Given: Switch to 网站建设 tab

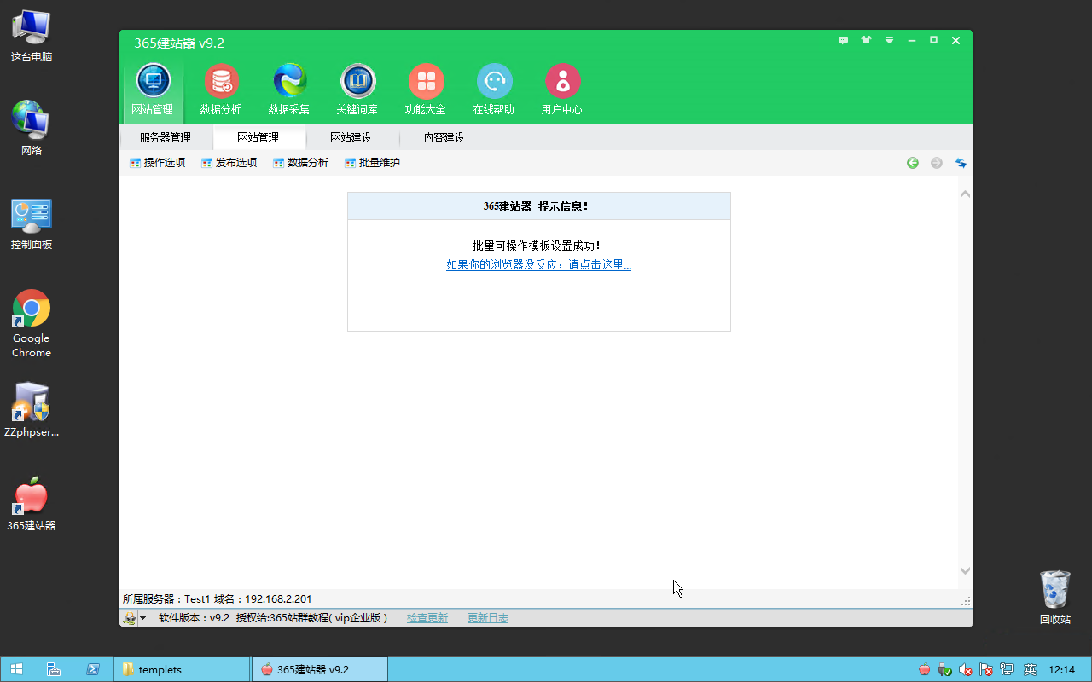Looking at the screenshot, I should click(x=351, y=137).
